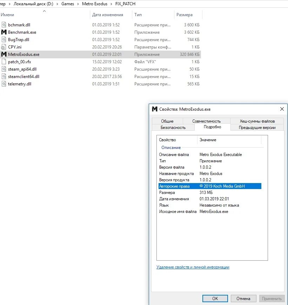Click the M icon in properties title bar

pyautogui.click(x=155, y=109)
